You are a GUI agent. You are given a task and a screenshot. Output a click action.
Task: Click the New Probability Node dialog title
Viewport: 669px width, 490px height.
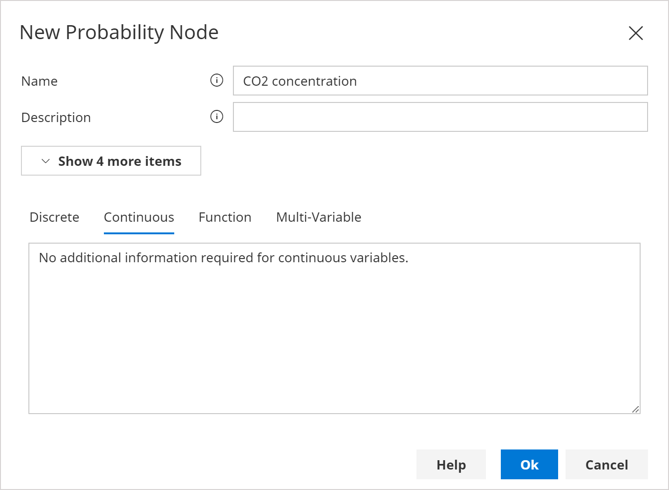click(119, 32)
